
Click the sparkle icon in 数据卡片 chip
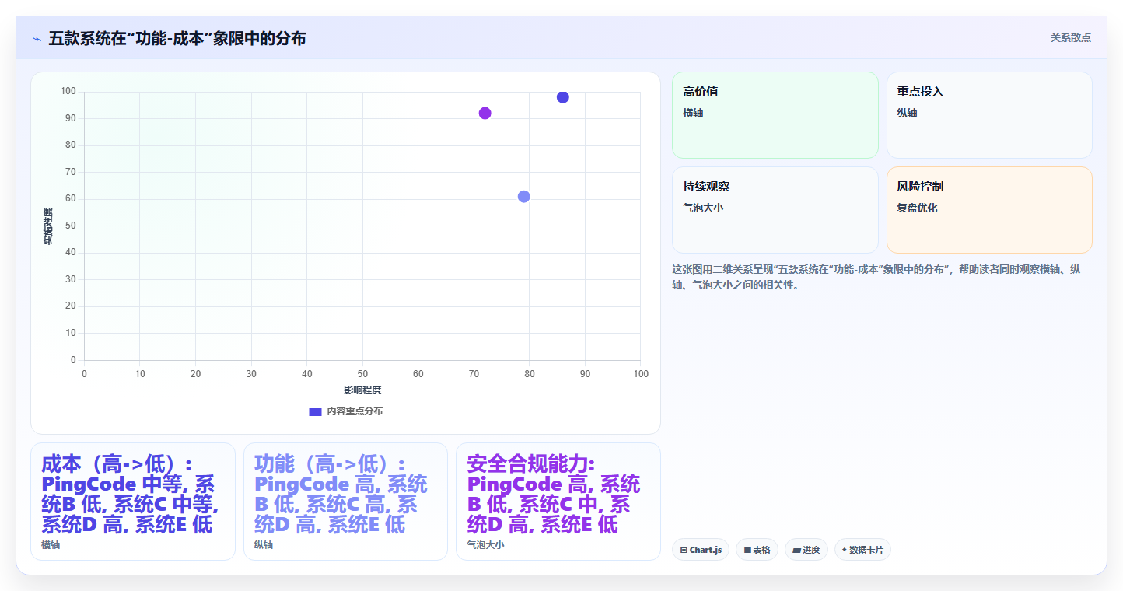coord(845,550)
